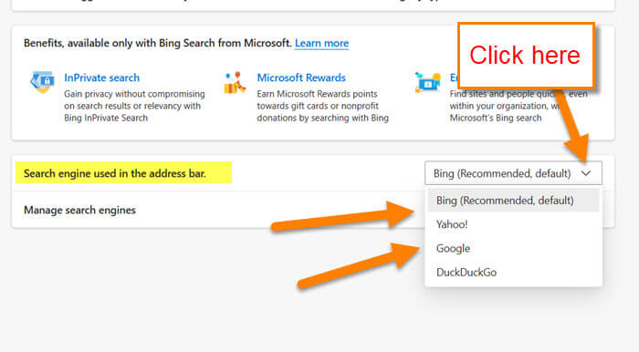The width and height of the screenshot is (639, 352).
Task: Click the orange arrow pointing at Google
Action: pyautogui.click(x=359, y=264)
